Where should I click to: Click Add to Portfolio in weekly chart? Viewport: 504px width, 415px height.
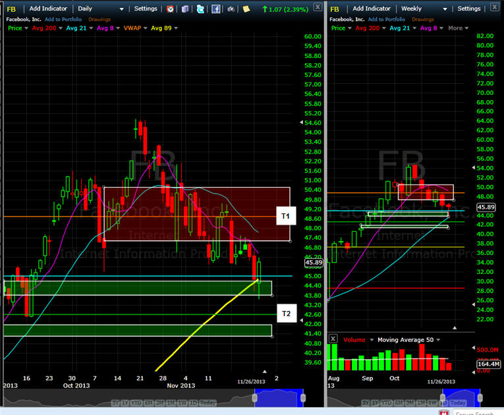(x=386, y=19)
